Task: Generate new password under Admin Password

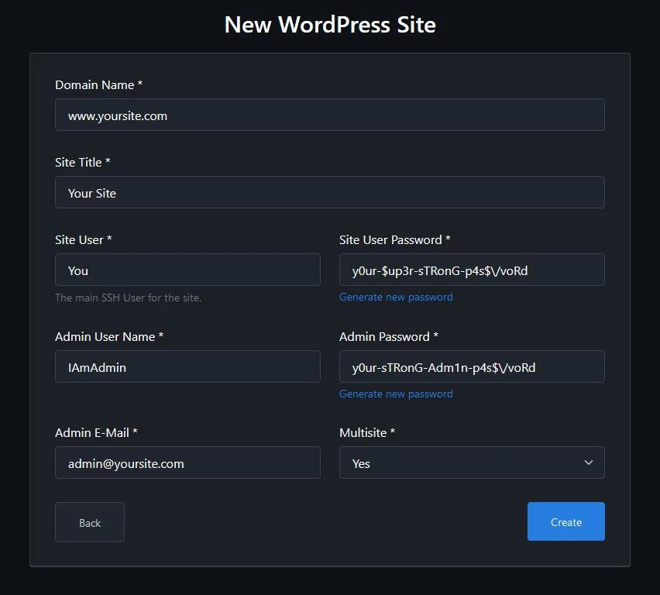Action: tap(396, 394)
